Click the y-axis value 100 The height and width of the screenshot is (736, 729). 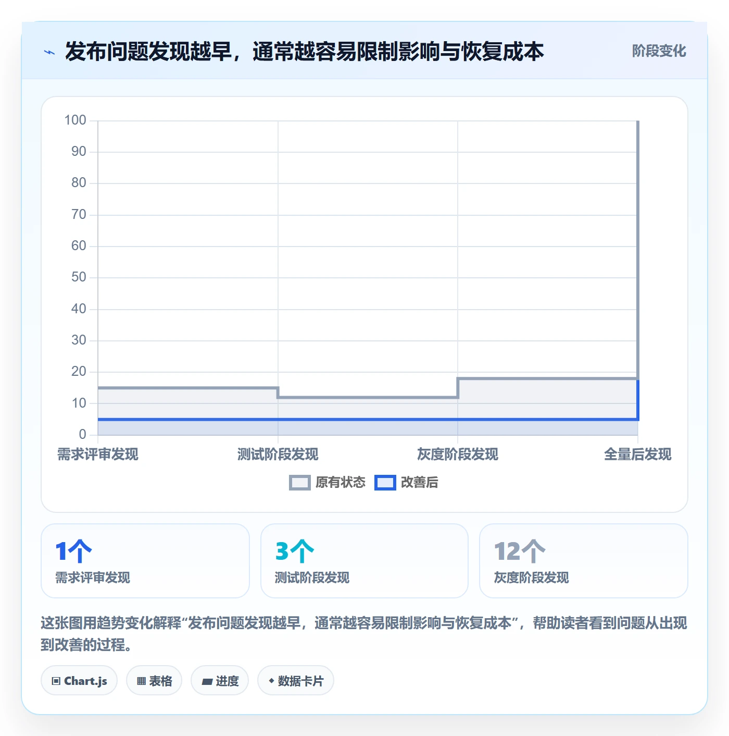pyautogui.click(x=75, y=120)
